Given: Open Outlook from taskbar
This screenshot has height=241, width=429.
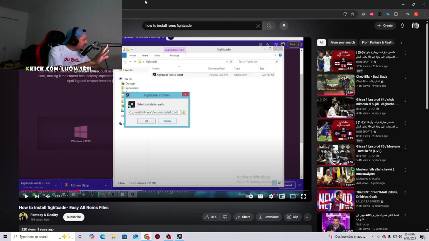Looking at the screenshot, I should tap(135, 237).
